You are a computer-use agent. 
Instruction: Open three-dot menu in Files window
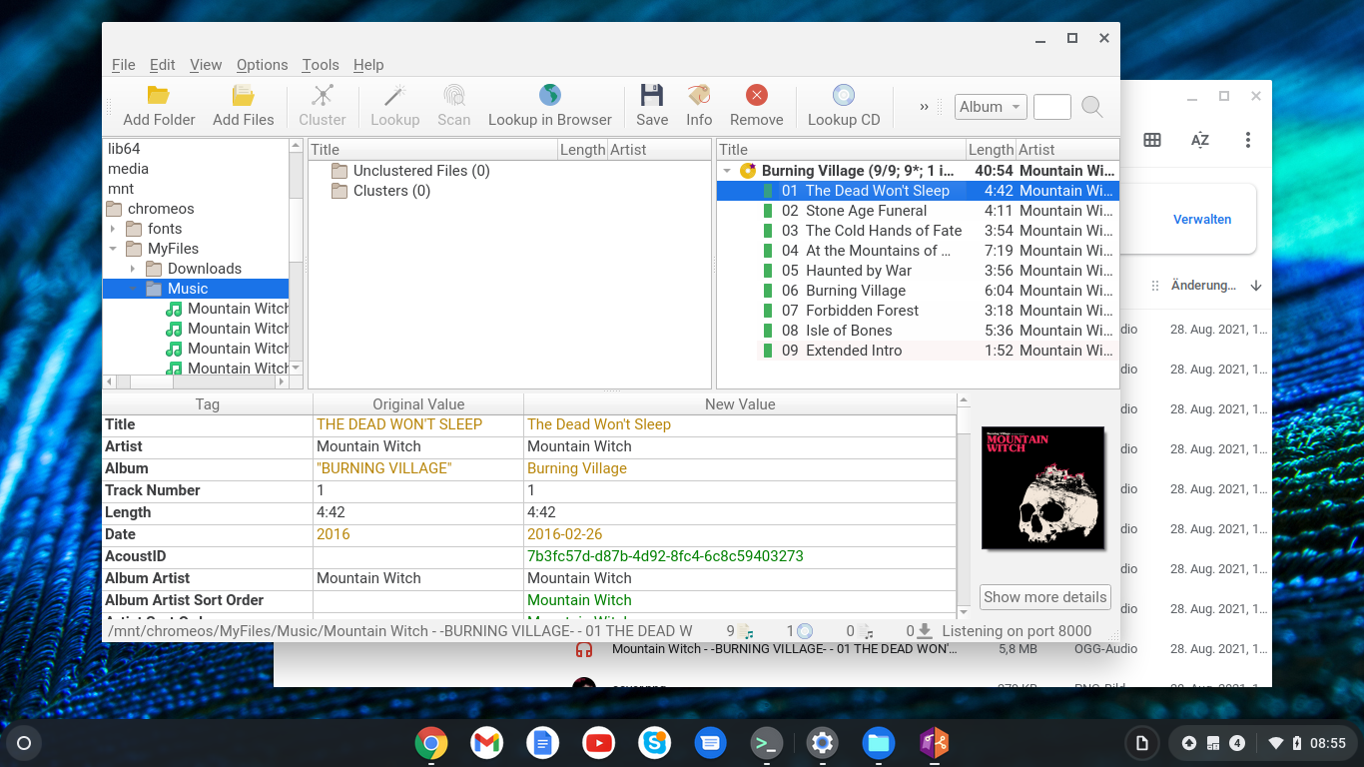(x=1248, y=140)
